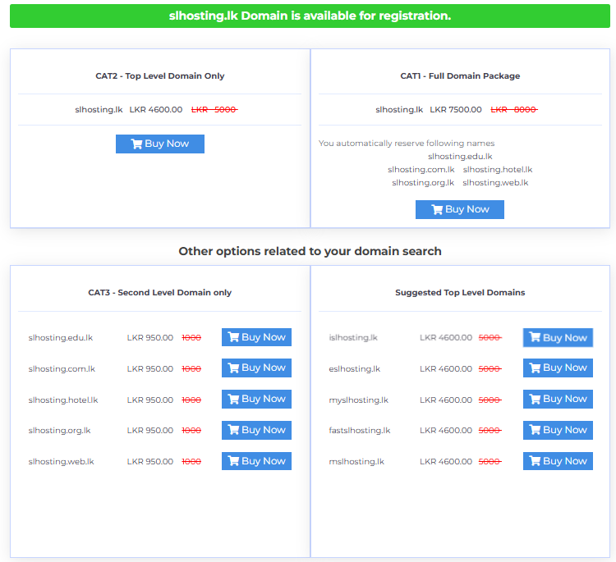The width and height of the screenshot is (616, 562).
Task: Buy slhosting.web.lk second level domain
Action: click(256, 461)
